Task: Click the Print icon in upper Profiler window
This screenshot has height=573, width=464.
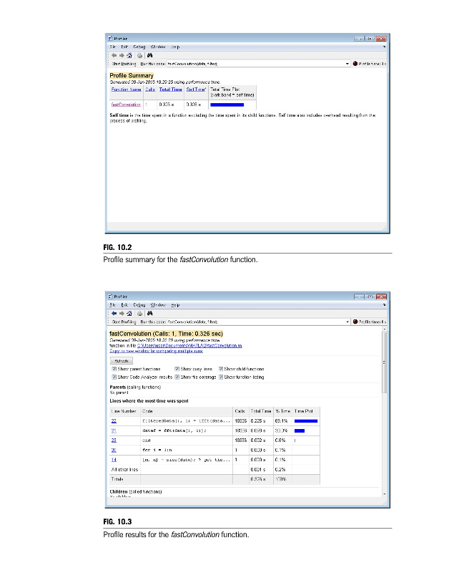Action: 139,55
